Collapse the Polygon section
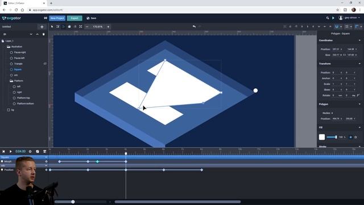This screenshot has height=205, width=364. [x=359, y=104]
